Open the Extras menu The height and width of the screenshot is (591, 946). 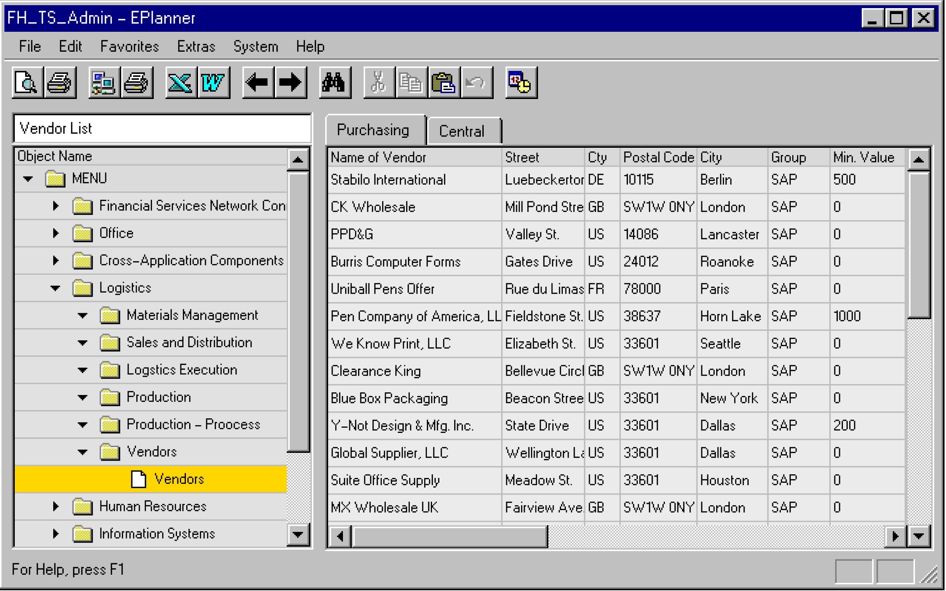pyautogui.click(x=196, y=47)
